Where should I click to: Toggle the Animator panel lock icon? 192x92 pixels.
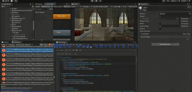click(x=67, y=4)
